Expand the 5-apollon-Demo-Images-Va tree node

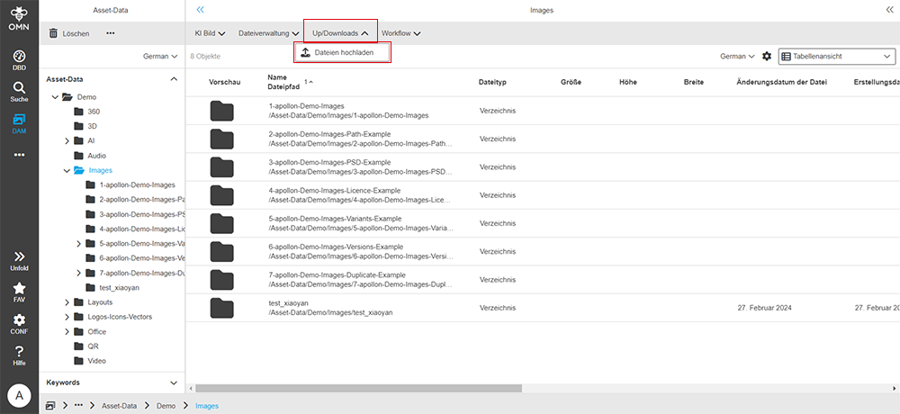78,244
